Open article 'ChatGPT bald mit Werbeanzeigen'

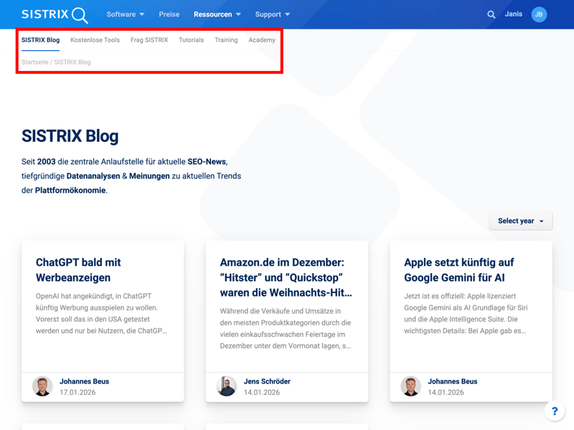point(78,269)
